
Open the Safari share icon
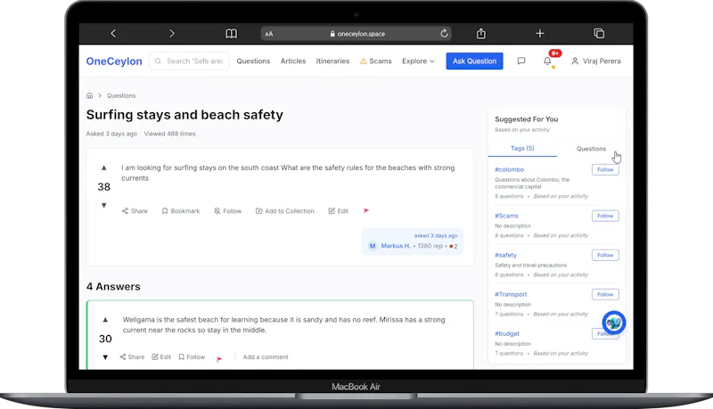(481, 33)
